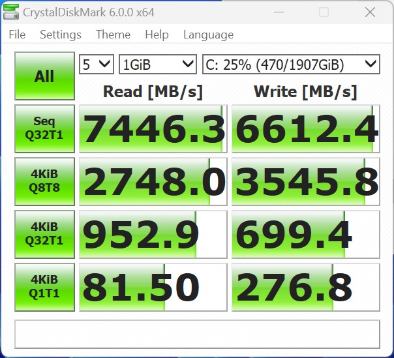Click the CrystalDiskMark app icon in title bar
Viewport: 394px width, 358px height.
[x=11, y=12]
